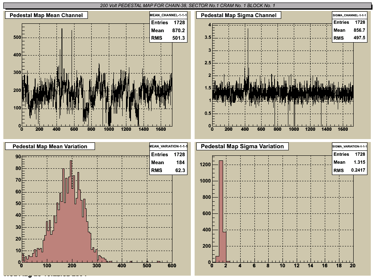Click the '3.5' label on Sigma Channel y-axis
This screenshot has width=375, height=279.
point(208,38)
